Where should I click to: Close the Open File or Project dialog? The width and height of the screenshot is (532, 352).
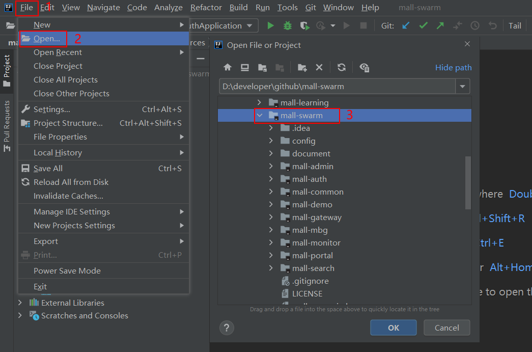click(467, 44)
